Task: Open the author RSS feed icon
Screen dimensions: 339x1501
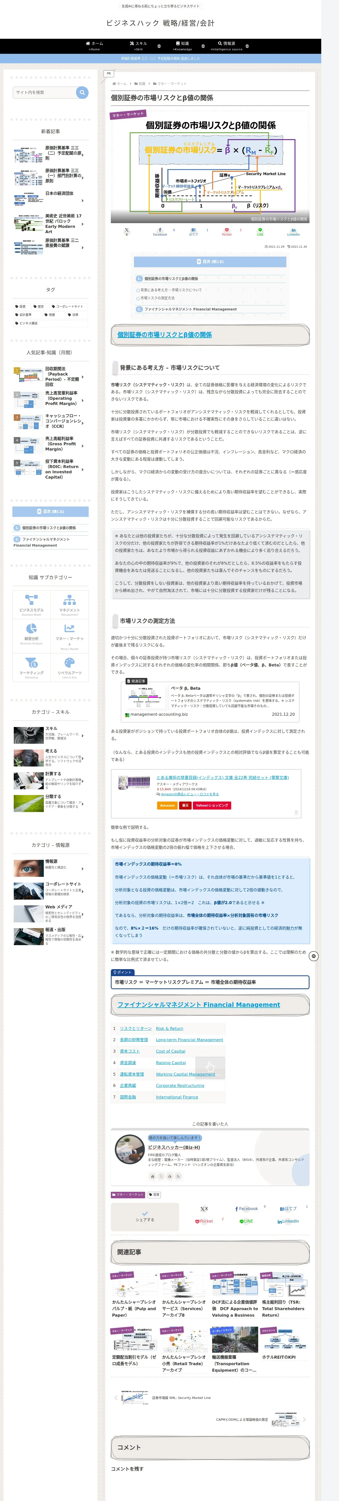Action: pyautogui.click(x=178, y=1177)
